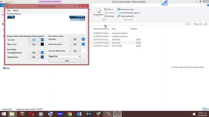Open Explorer help icon
This screenshot has width=209, height=117.
(x=208, y=5)
